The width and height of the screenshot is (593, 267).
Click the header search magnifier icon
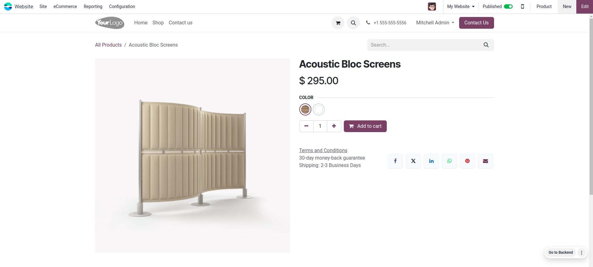(353, 23)
